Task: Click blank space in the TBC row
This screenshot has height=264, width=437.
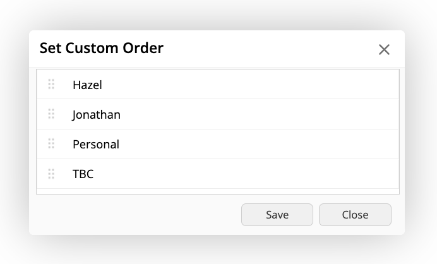Action: point(253,174)
